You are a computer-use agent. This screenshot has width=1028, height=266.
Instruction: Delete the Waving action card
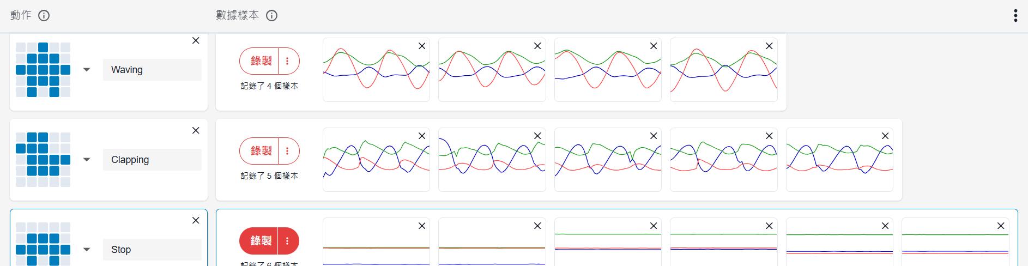[x=196, y=41]
